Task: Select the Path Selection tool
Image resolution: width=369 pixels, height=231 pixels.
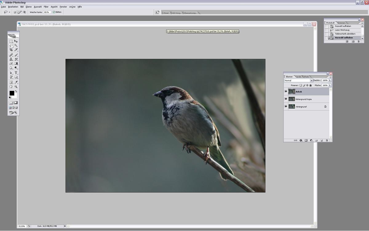Action: 10,73
